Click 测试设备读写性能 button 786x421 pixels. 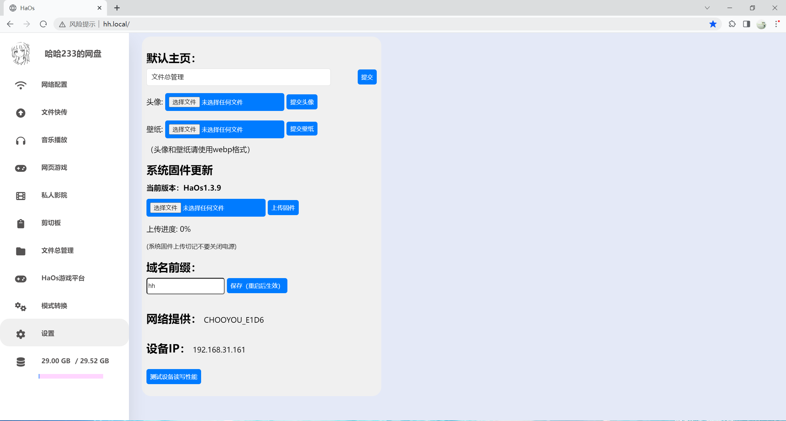174,377
